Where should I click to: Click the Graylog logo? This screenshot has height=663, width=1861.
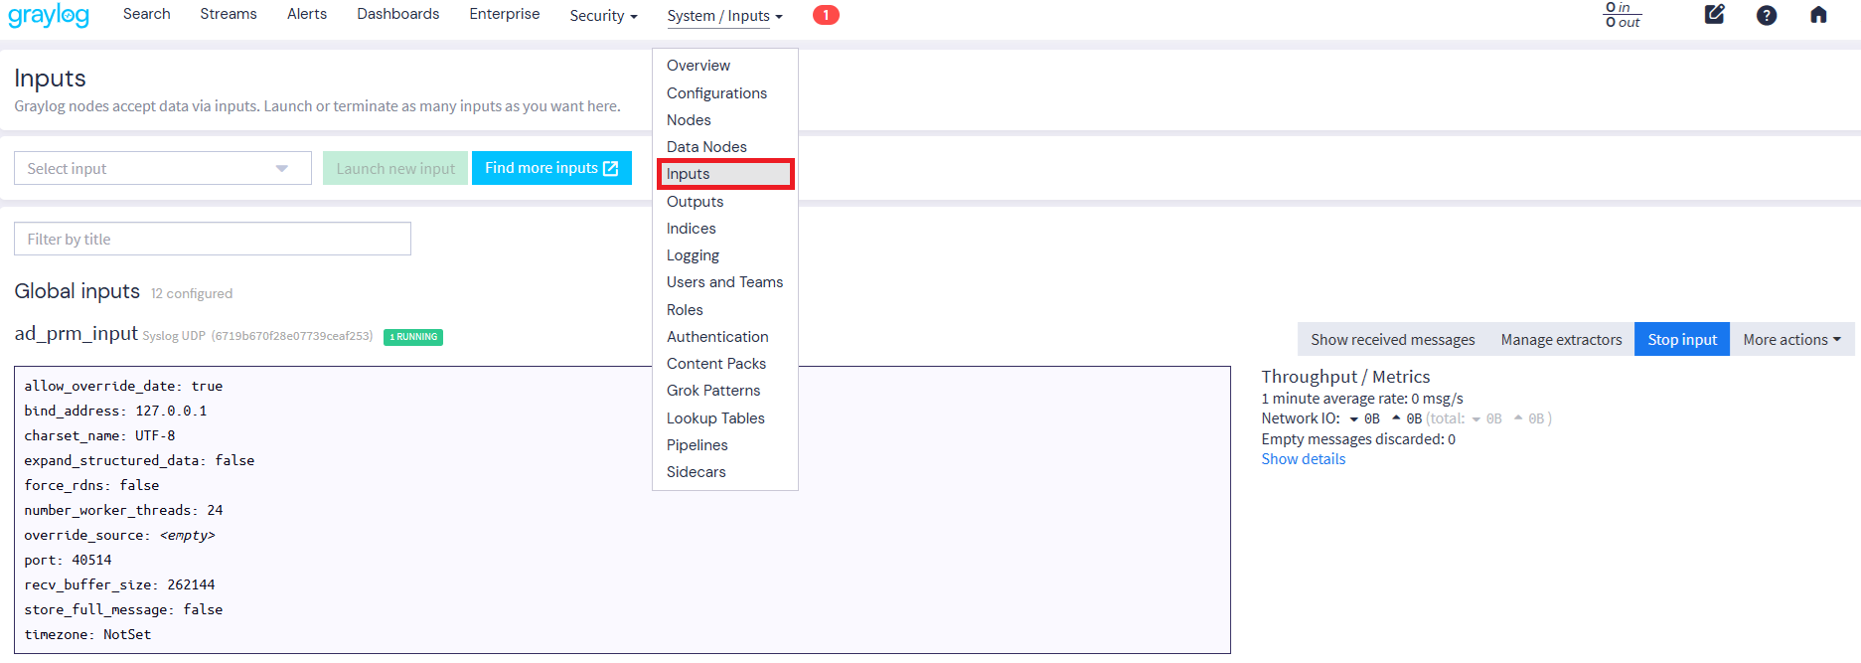pos(49,16)
